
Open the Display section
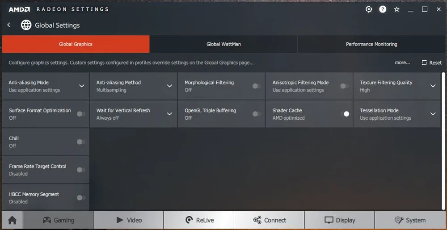pyautogui.click(x=340, y=220)
